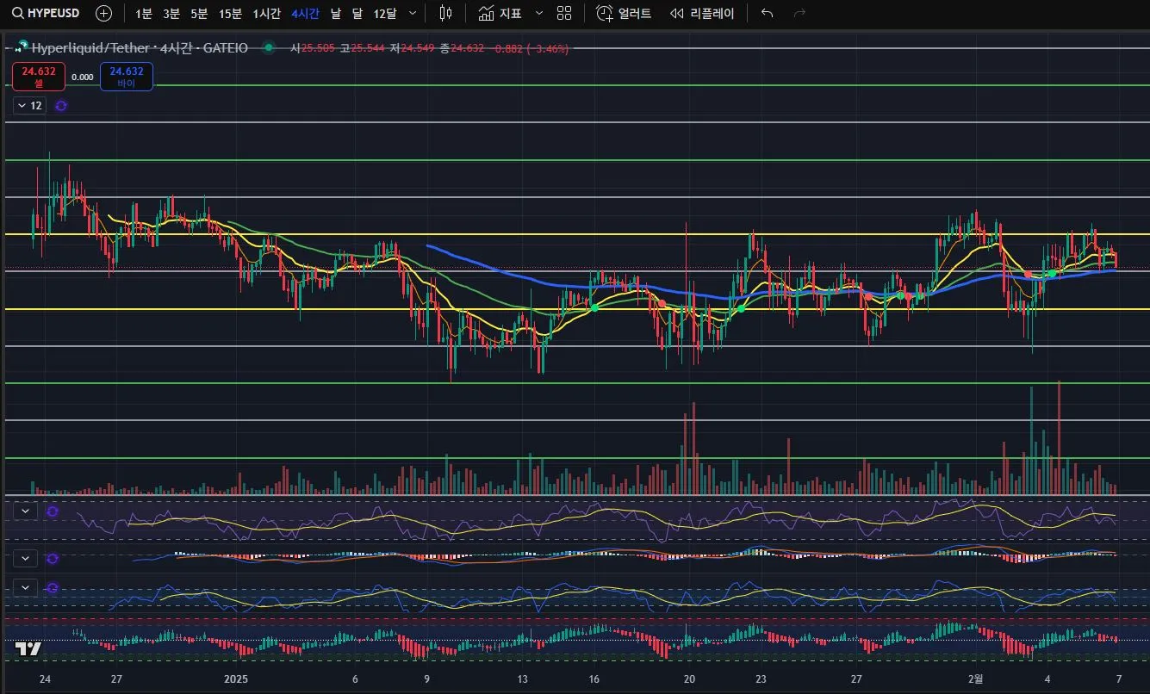Expand the favorite indicators dropdown arrow
The width and height of the screenshot is (1150, 694).
(539, 13)
